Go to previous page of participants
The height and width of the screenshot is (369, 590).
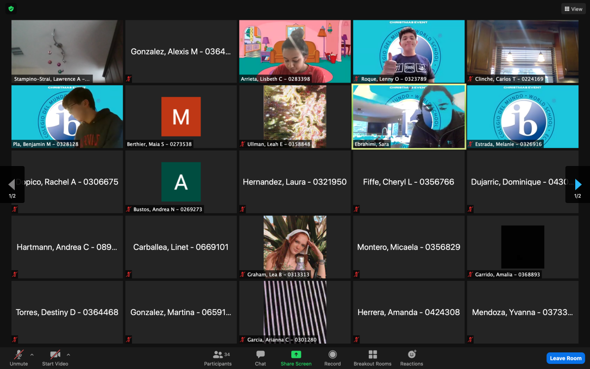[12, 184]
